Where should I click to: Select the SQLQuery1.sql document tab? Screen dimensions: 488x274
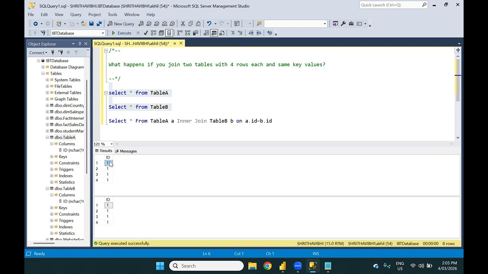pos(131,43)
